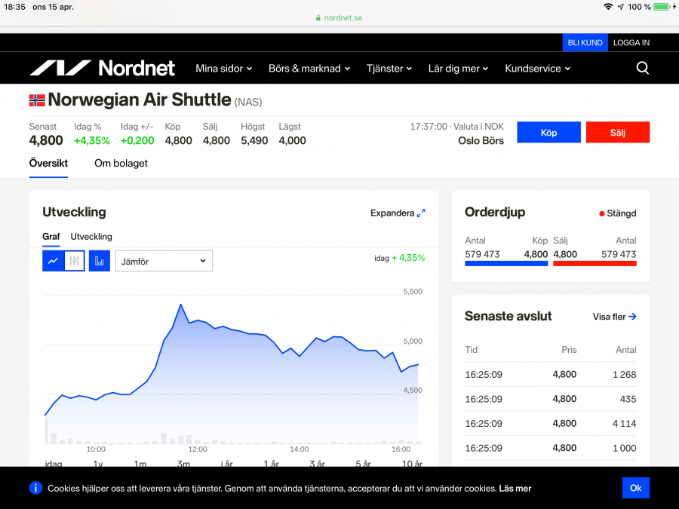Viewport: 679px width, 509px height.
Task: Click the red sell-side order depth bar
Action: click(x=595, y=263)
